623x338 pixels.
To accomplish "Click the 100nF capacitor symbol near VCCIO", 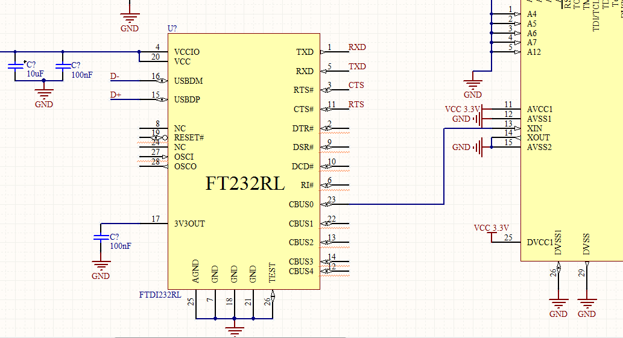I will pos(63,66).
